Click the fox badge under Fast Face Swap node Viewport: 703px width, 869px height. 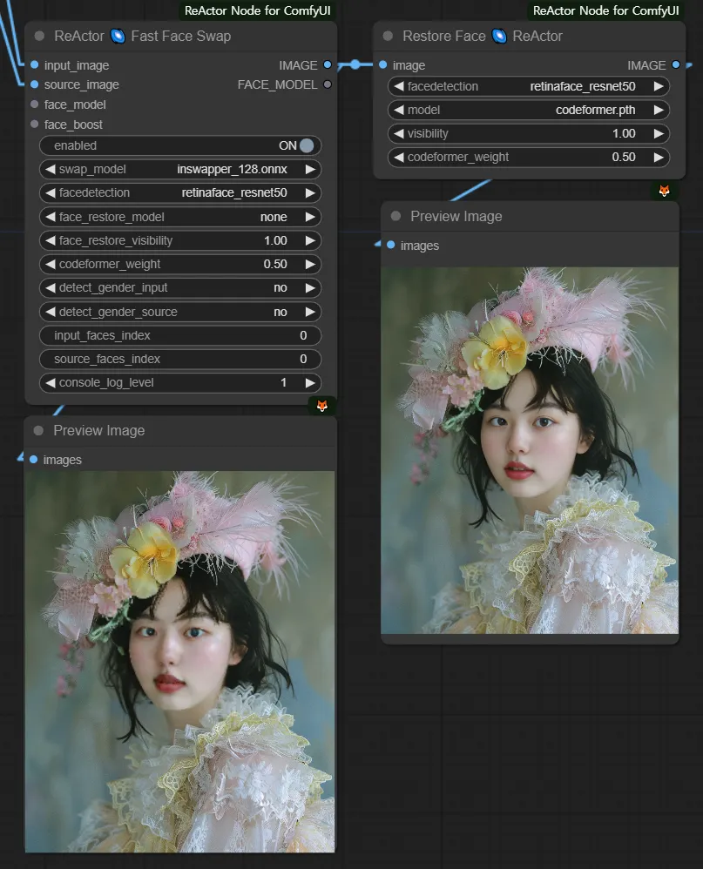pos(321,406)
